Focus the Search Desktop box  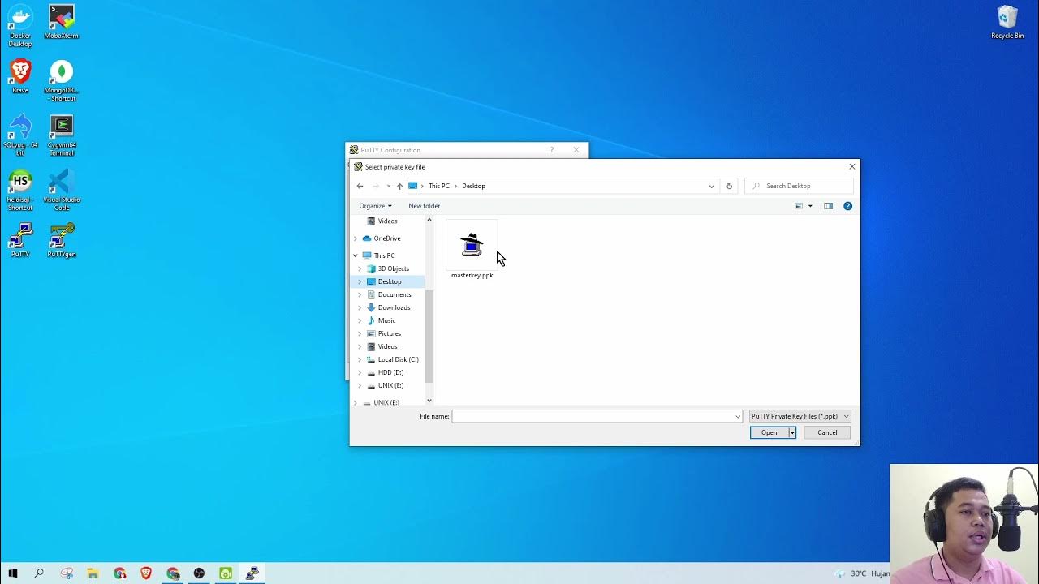(799, 186)
